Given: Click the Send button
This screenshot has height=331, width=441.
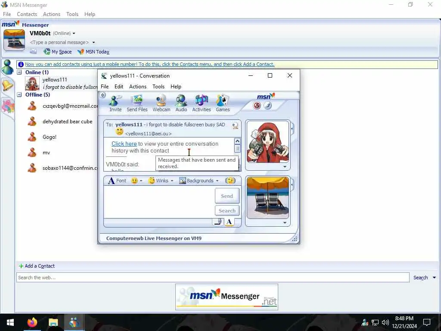Looking at the screenshot, I should (x=227, y=196).
